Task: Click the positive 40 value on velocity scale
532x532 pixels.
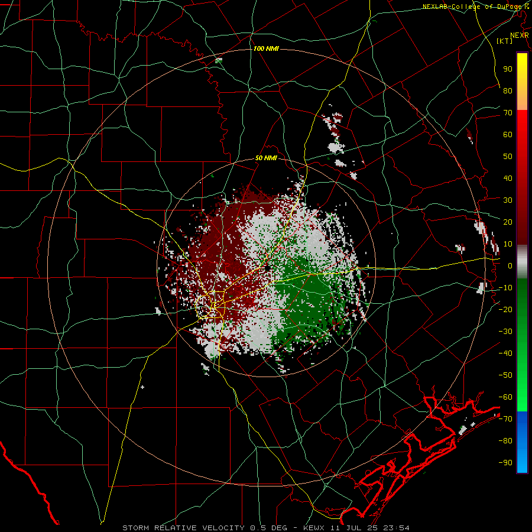Action: (x=508, y=178)
